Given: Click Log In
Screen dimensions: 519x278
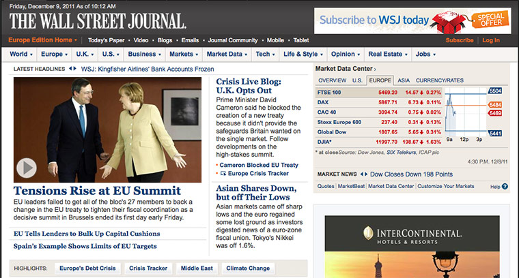Looking at the screenshot, I should tap(491, 40).
